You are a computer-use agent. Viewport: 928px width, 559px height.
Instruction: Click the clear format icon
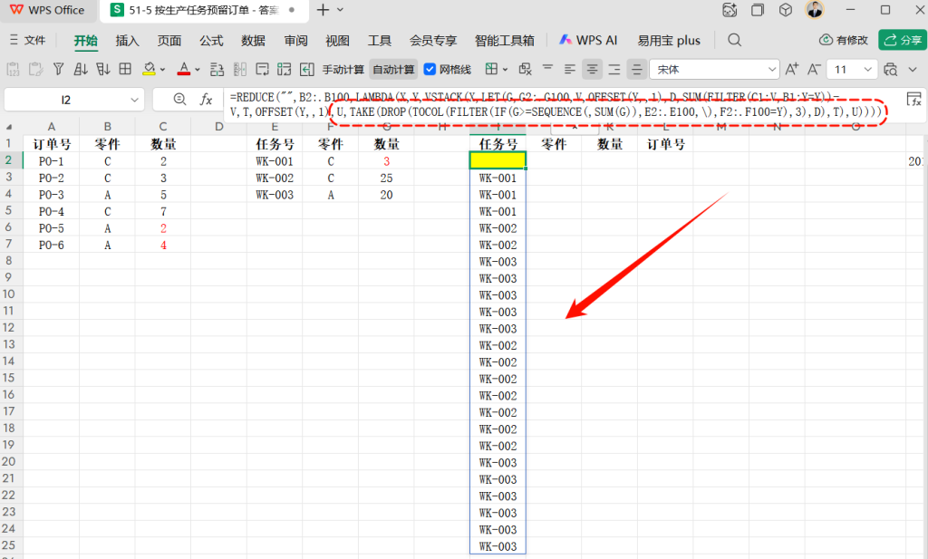point(525,69)
